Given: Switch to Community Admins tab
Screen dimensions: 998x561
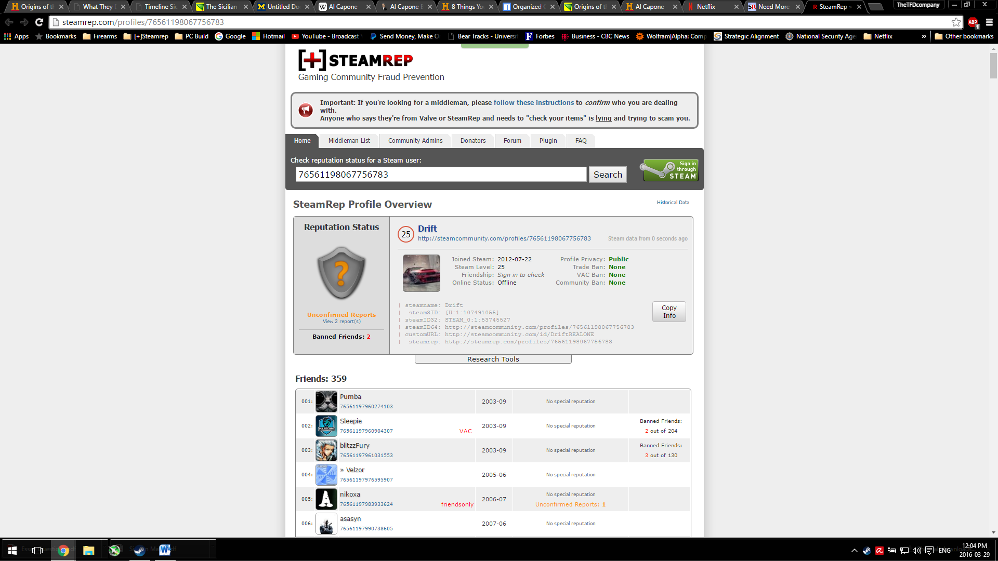Looking at the screenshot, I should (415, 141).
